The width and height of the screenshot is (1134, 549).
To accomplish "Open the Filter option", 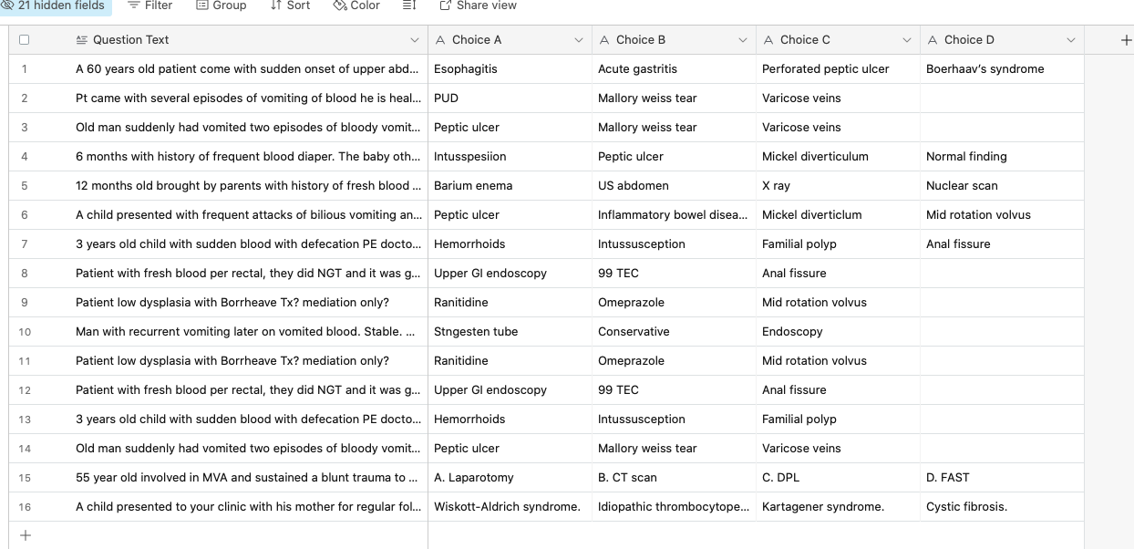I will tap(149, 5).
